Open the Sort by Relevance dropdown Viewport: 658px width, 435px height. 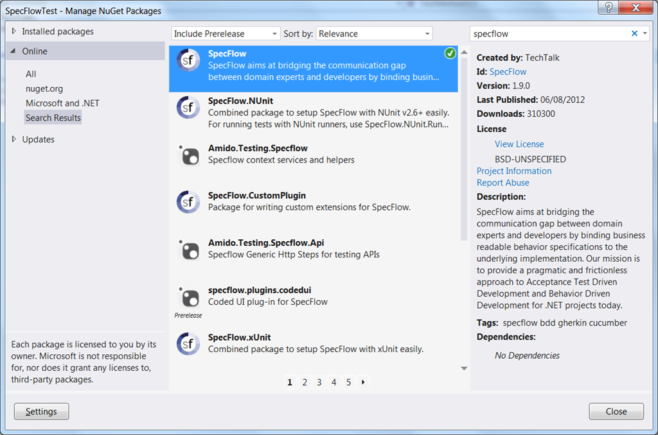click(x=374, y=33)
